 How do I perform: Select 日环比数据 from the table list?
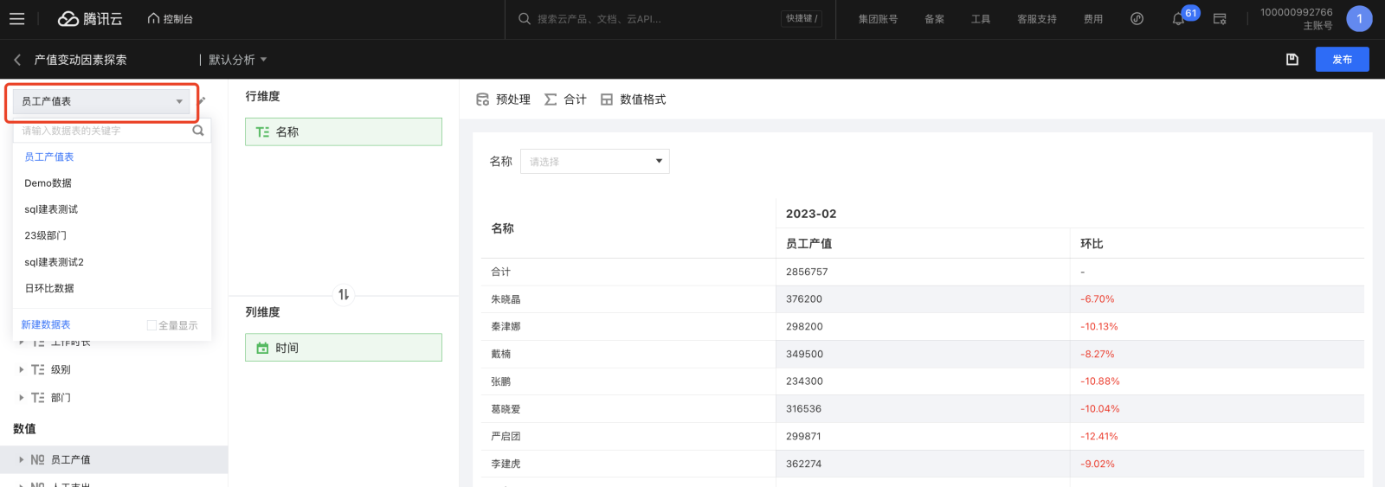pos(49,288)
